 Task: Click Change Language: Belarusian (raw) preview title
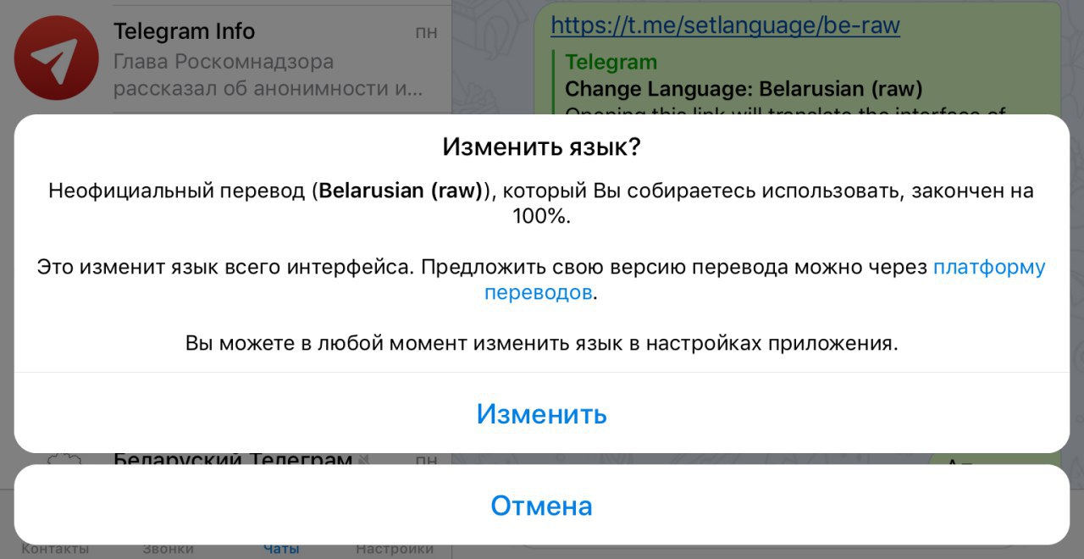click(x=744, y=89)
